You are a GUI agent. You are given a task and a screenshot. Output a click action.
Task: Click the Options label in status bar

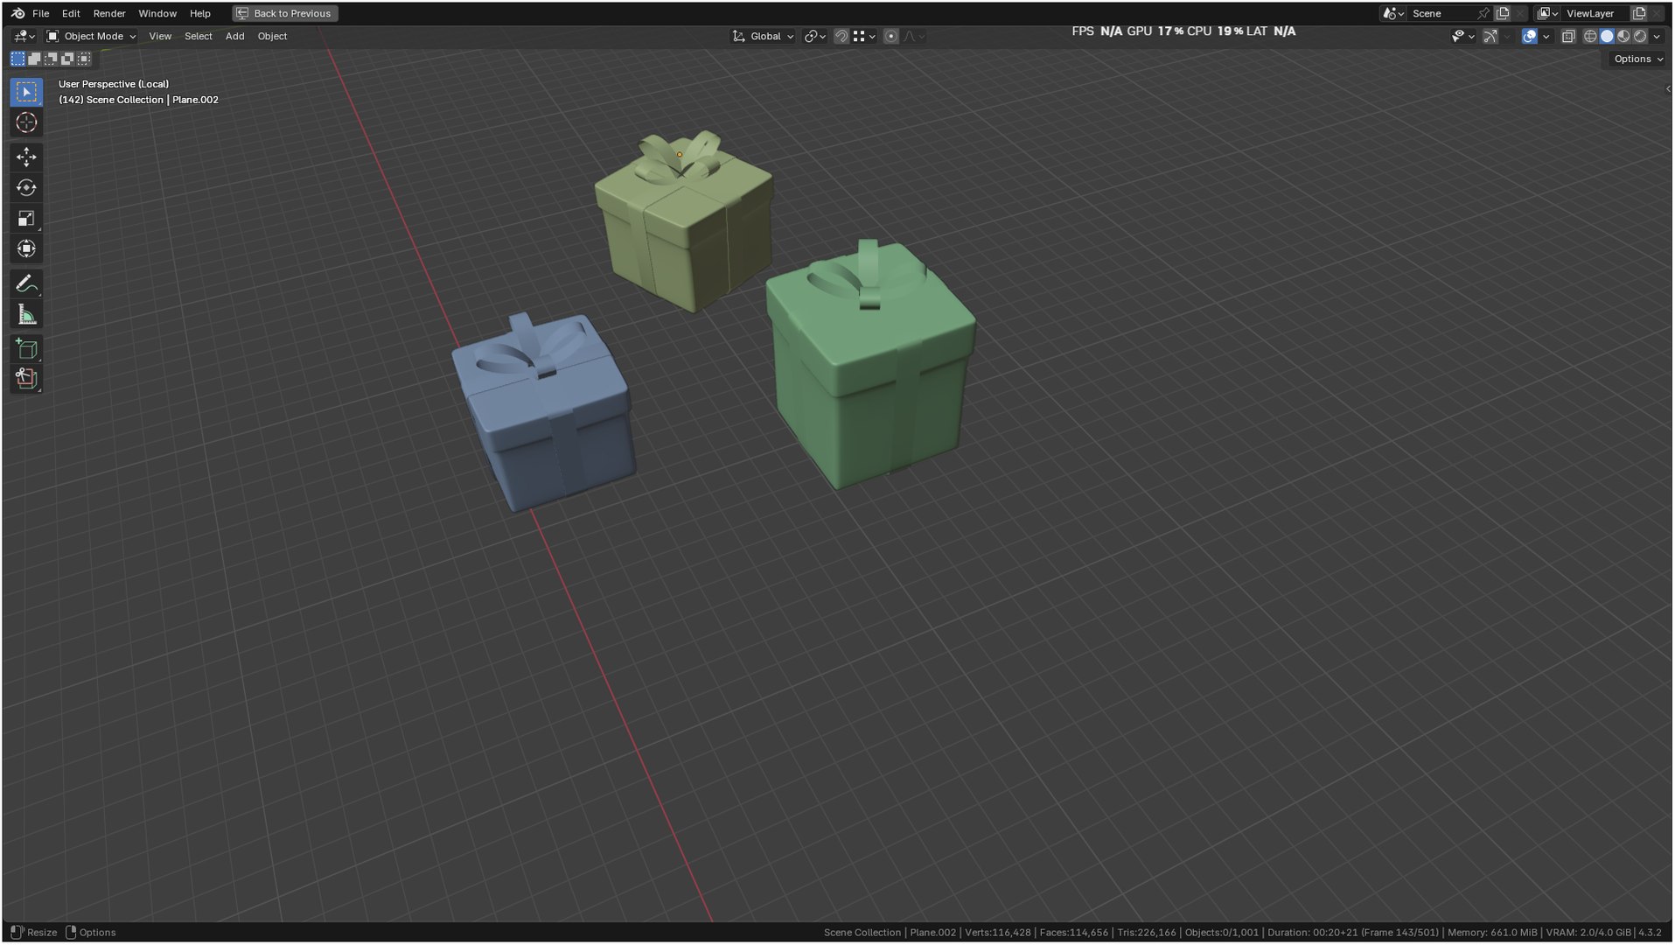point(97,933)
